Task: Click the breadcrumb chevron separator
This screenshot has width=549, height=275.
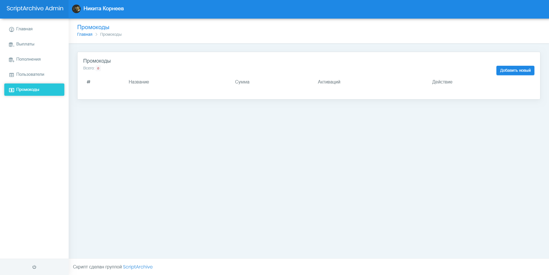Action: [96, 34]
